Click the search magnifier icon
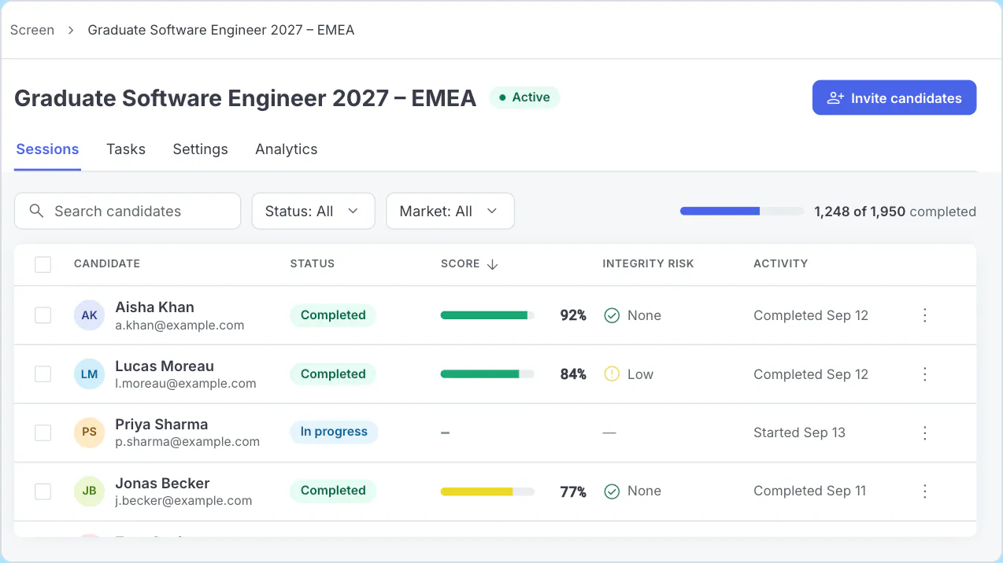Screen dimensions: 1003x563 tap(36, 211)
